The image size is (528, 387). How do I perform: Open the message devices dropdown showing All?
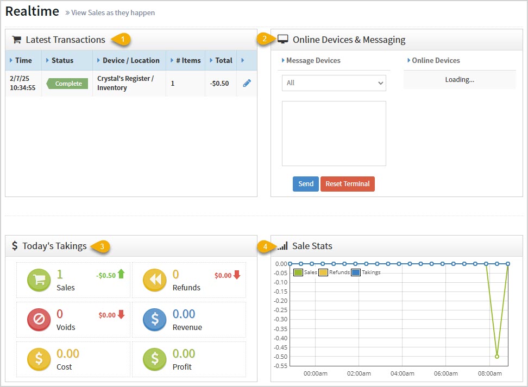coord(334,83)
